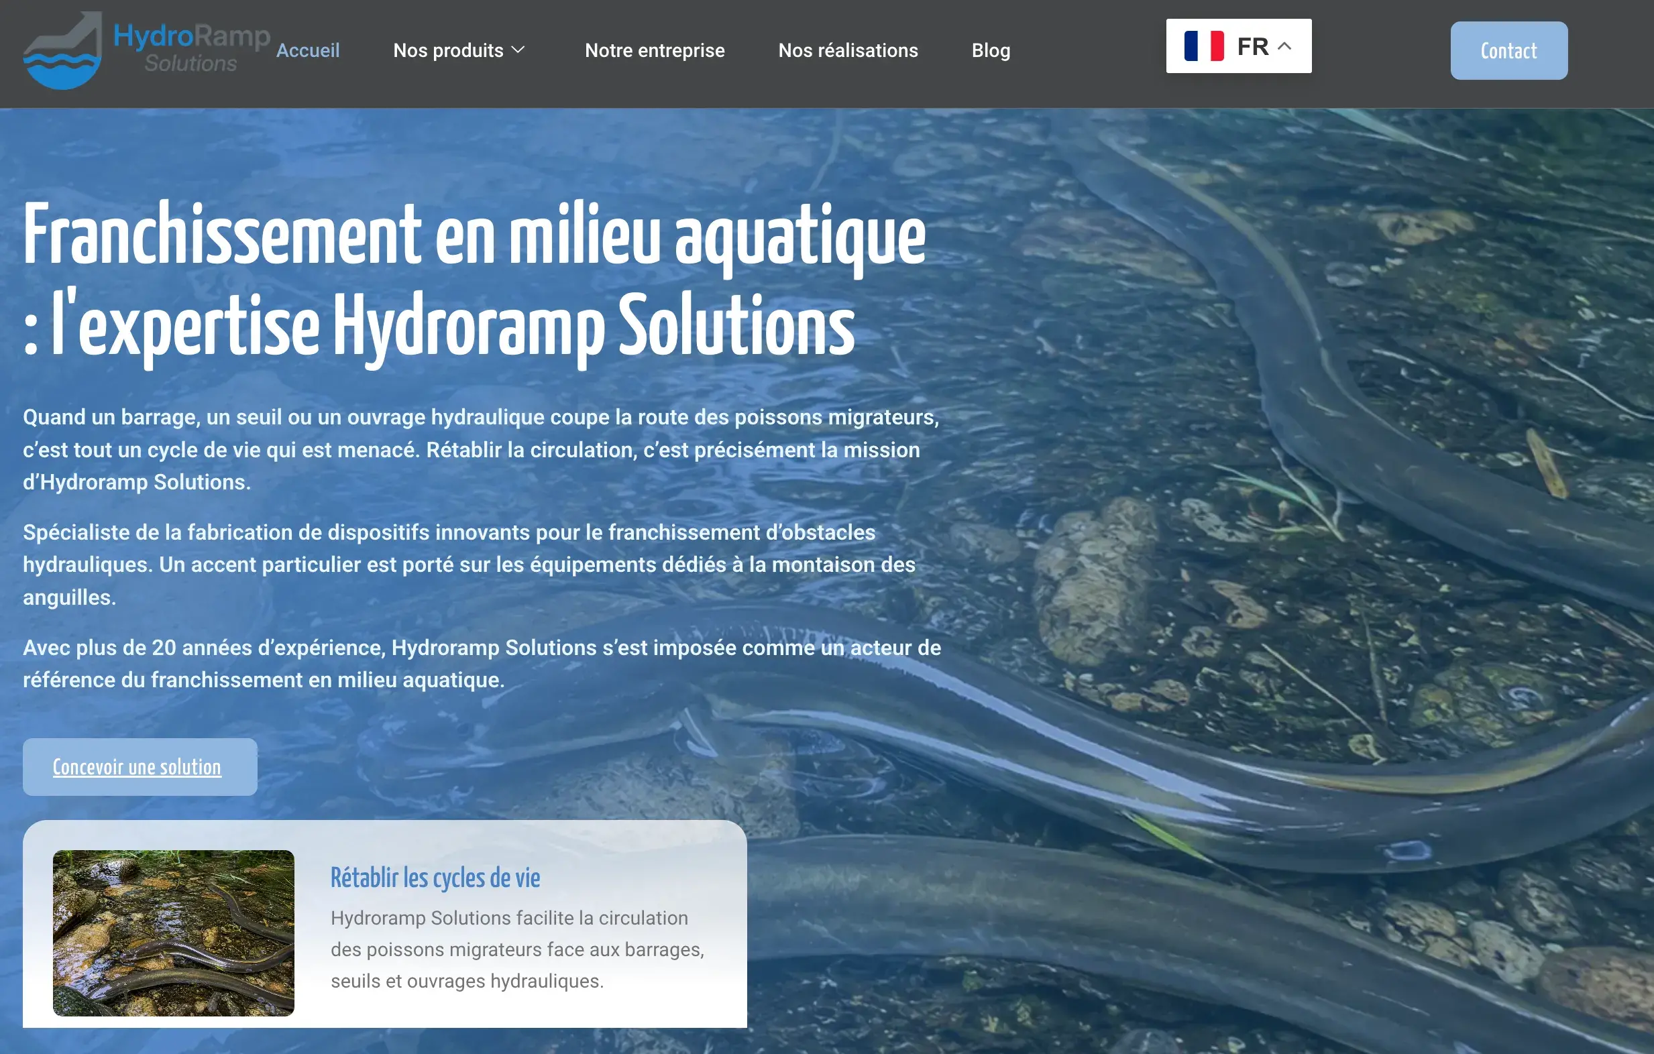
Task: Toggle the language selector chevron arrow
Action: (x=1284, y=46)
